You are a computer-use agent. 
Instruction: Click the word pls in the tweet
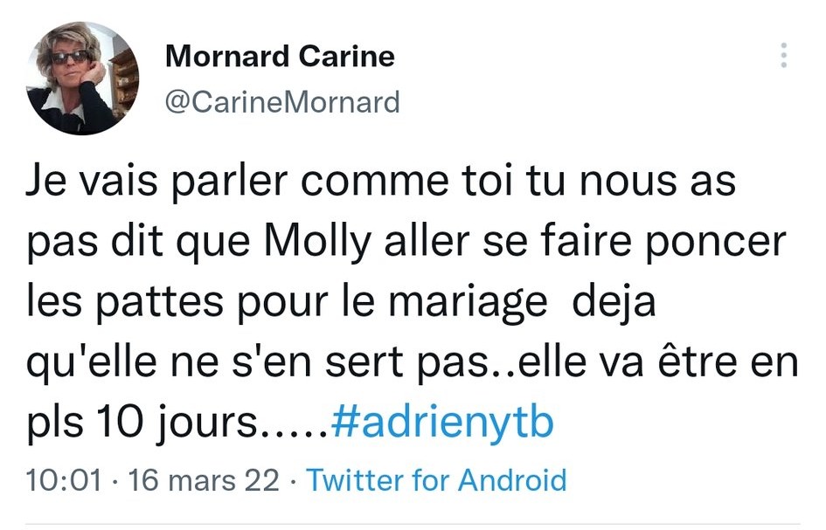click(53, 425)
